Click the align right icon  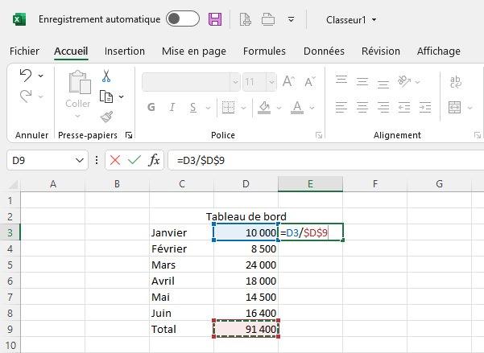coord(383,107)
